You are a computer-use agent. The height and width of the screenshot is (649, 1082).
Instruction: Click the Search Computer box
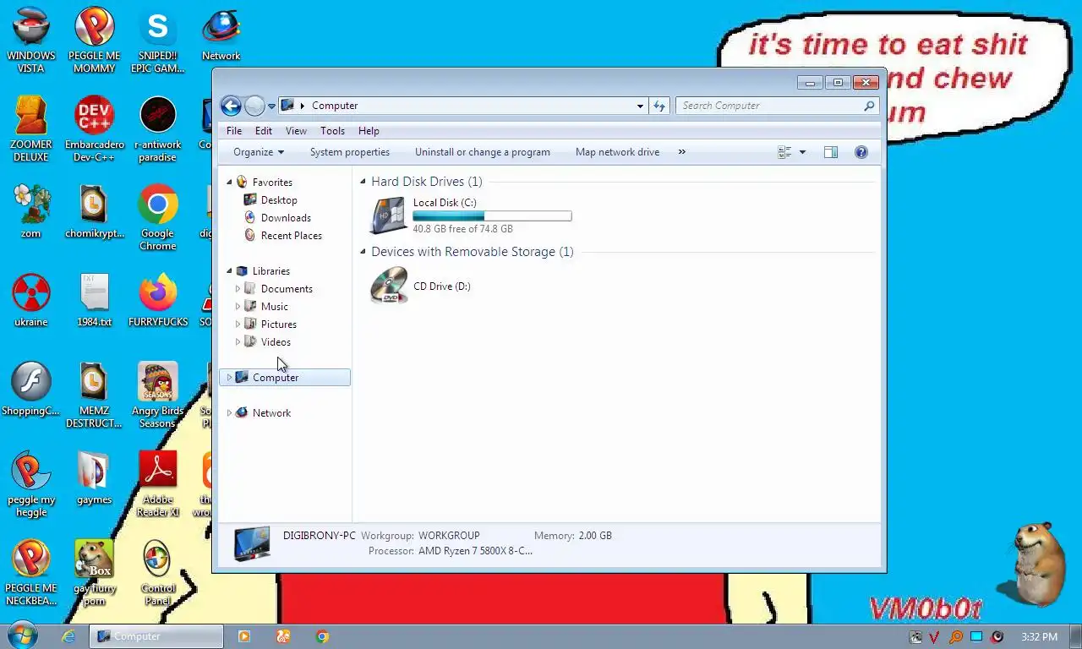(x=769, y=106)
